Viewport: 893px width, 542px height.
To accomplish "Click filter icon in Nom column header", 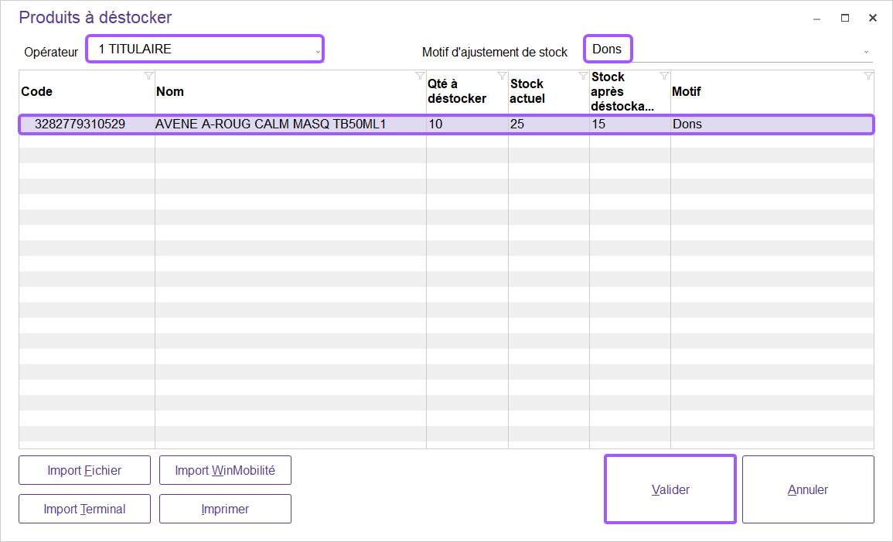I will (x=420, y=76).
